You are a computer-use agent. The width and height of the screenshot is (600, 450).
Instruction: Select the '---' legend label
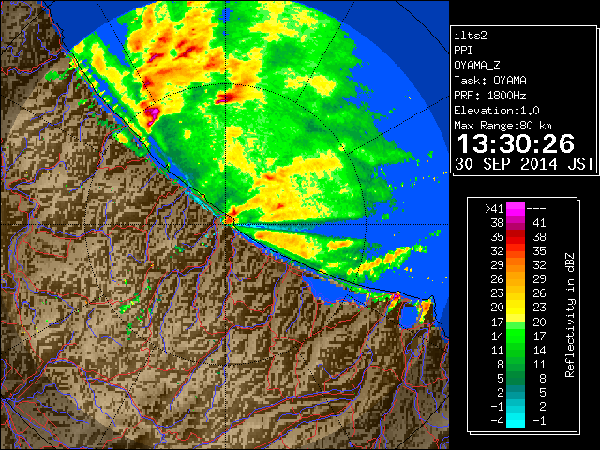click(x=536, y=209)
